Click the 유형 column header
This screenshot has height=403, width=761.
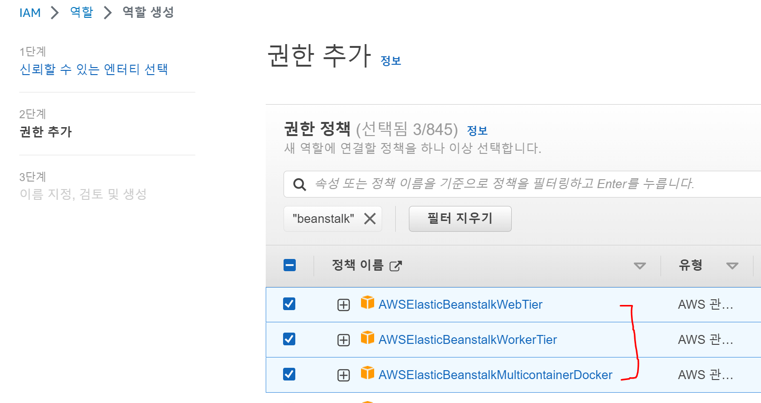click(691, 265)
